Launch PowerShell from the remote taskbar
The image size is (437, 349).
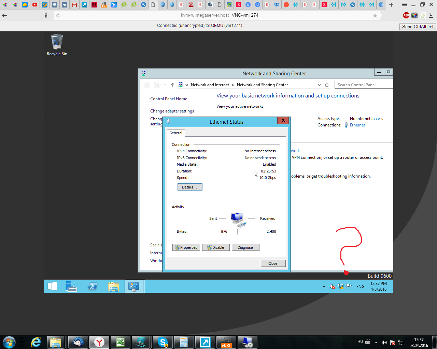tap(93, 286)
